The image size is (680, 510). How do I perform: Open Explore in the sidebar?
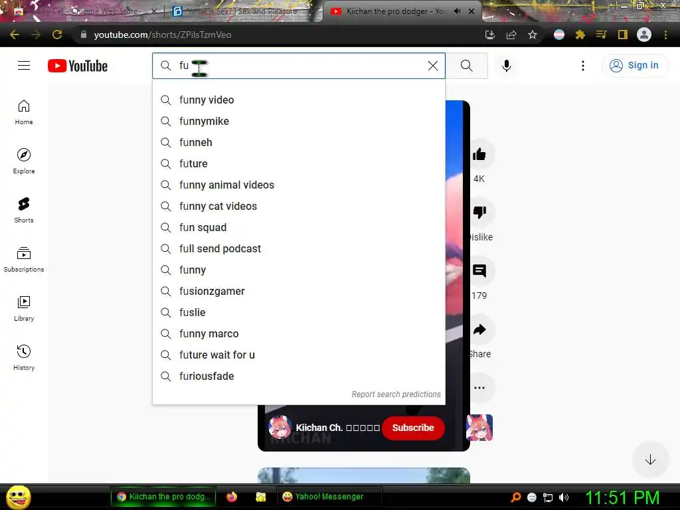pos(24,161)
